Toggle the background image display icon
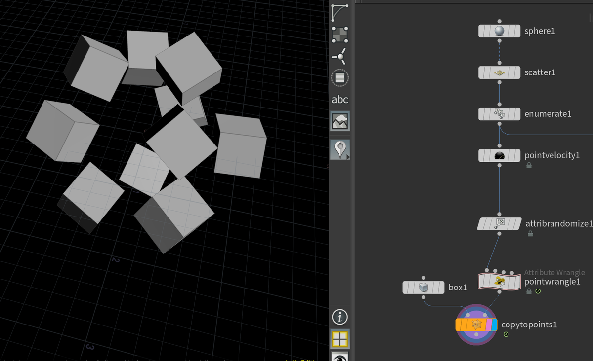Viewport: 593px width, 361px height. [339, 121]
